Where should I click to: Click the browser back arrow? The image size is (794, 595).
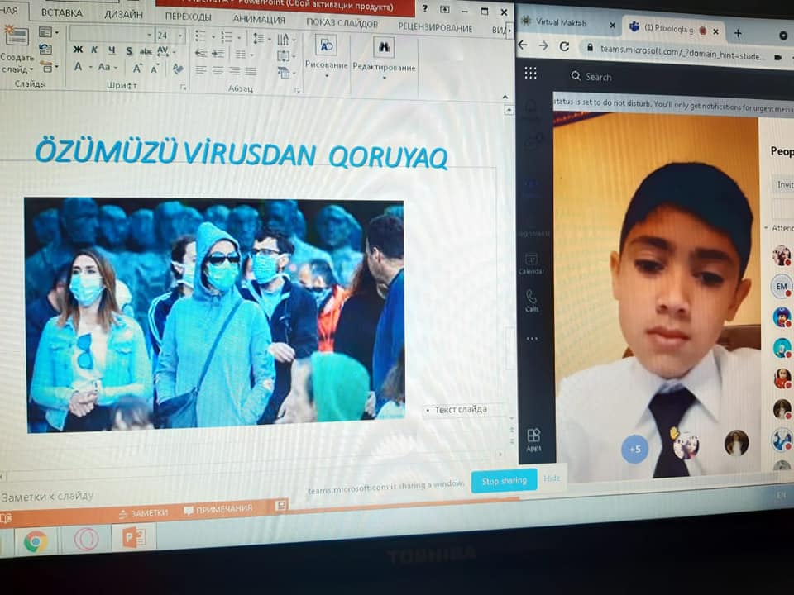(523, 45)
